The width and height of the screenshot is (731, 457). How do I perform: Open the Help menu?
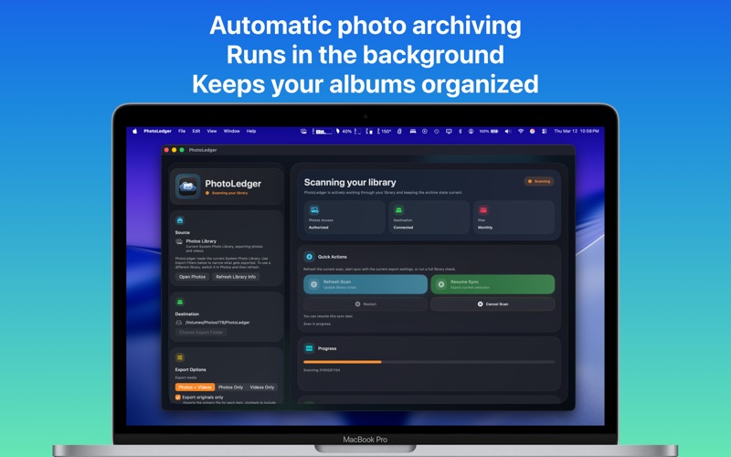click(x=251, y=132)
